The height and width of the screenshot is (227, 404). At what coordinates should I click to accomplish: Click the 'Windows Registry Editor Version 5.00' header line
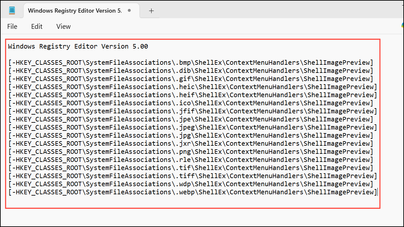tap(78, 46)
